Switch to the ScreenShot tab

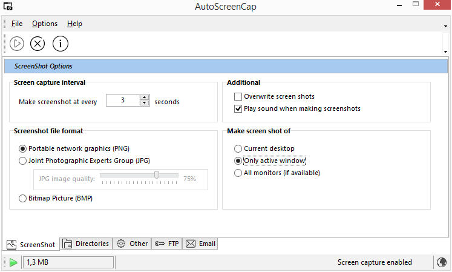click(31, 245)
